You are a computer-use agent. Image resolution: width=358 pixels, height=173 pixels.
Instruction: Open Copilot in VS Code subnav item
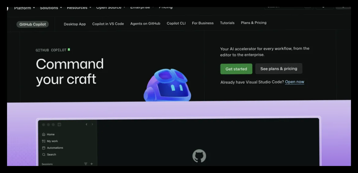(x=108, y=24)
